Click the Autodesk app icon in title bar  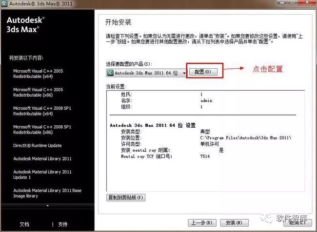click(4, 3)
